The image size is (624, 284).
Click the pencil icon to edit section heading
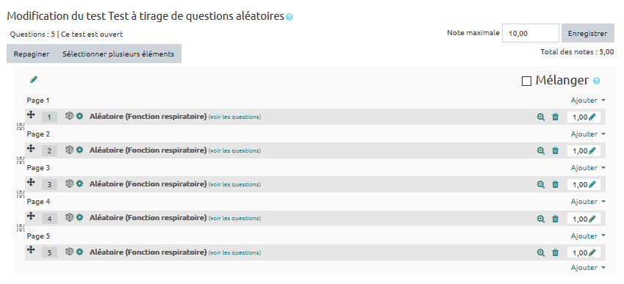pyautogui.click(x=34, y=80)
